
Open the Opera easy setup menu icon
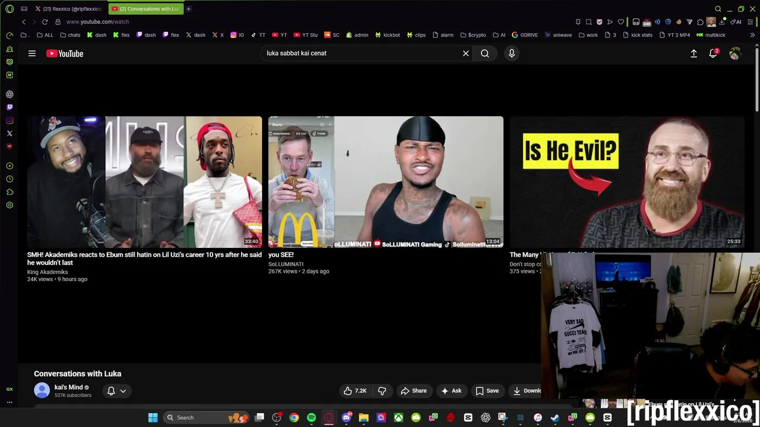pyautogui.click(x=750, y=22)
